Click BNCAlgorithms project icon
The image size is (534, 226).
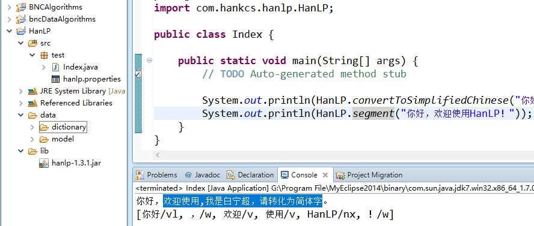pos(21,7)
